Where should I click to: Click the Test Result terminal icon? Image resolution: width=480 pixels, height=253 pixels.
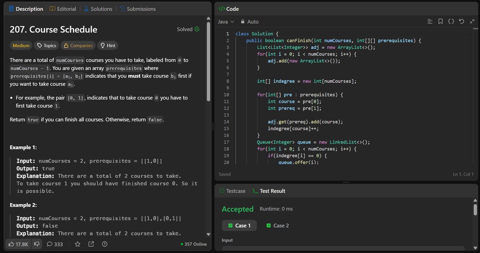254,191
